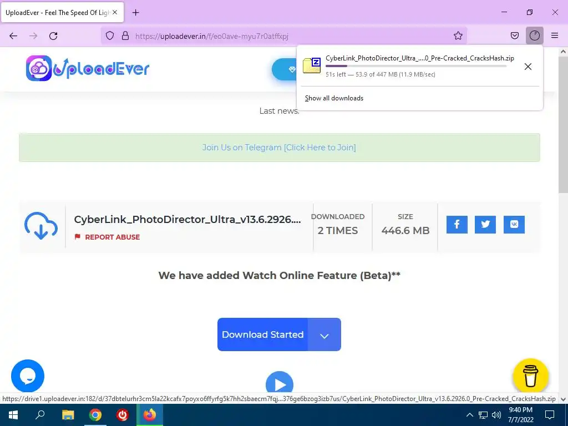Open a new browser tab
Image resolution: width=568 pixels, height=426 pixels.
[136, 13]
